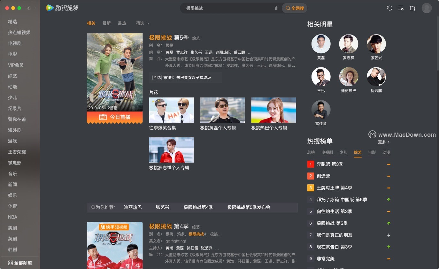Image resolution: width=439 pixels, height=269 pixels.
Task: Expand the 筛选 filter dropdown
Action: coord(142,23)
